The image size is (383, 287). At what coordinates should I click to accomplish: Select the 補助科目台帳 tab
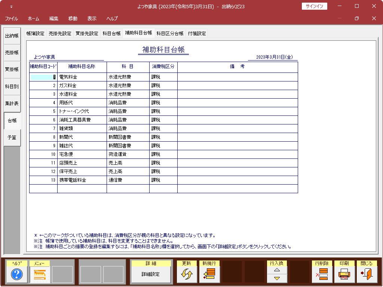pos(138,33)
